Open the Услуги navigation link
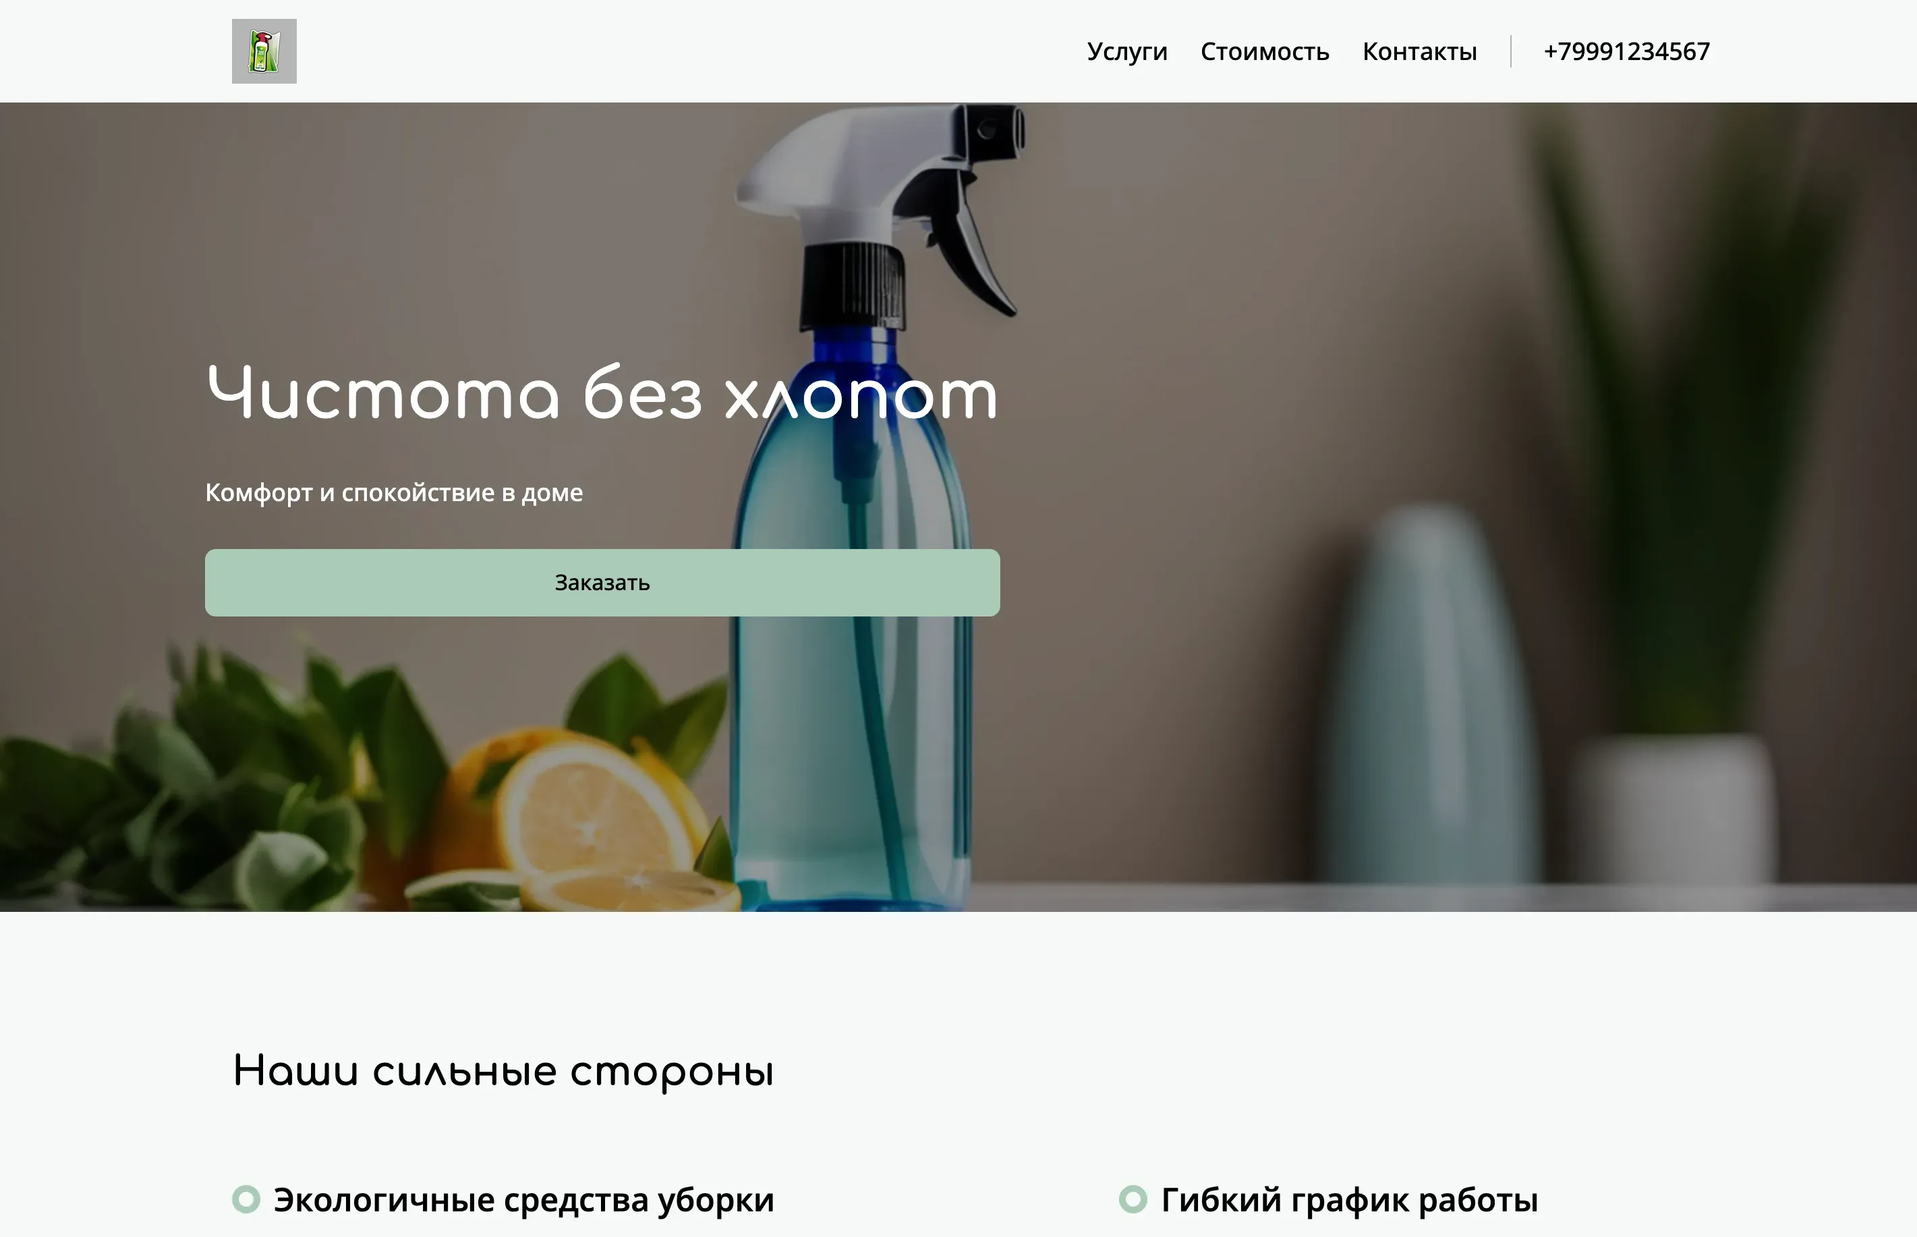 tap(1126, 52)
